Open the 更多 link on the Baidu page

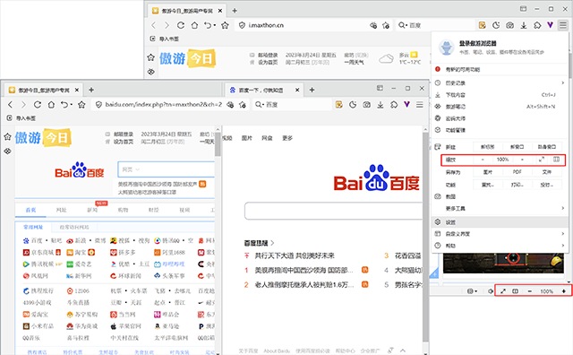click(x=287, y=138)
